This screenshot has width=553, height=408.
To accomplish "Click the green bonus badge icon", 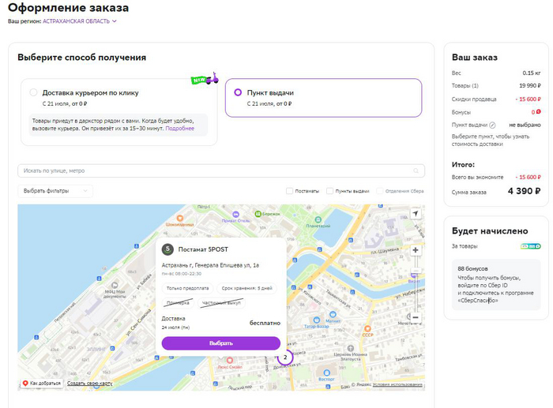I will 531,246.
